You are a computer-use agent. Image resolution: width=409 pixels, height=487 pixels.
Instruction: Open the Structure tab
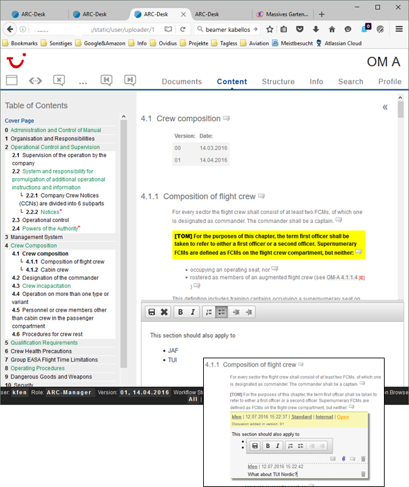coord(278,81)
